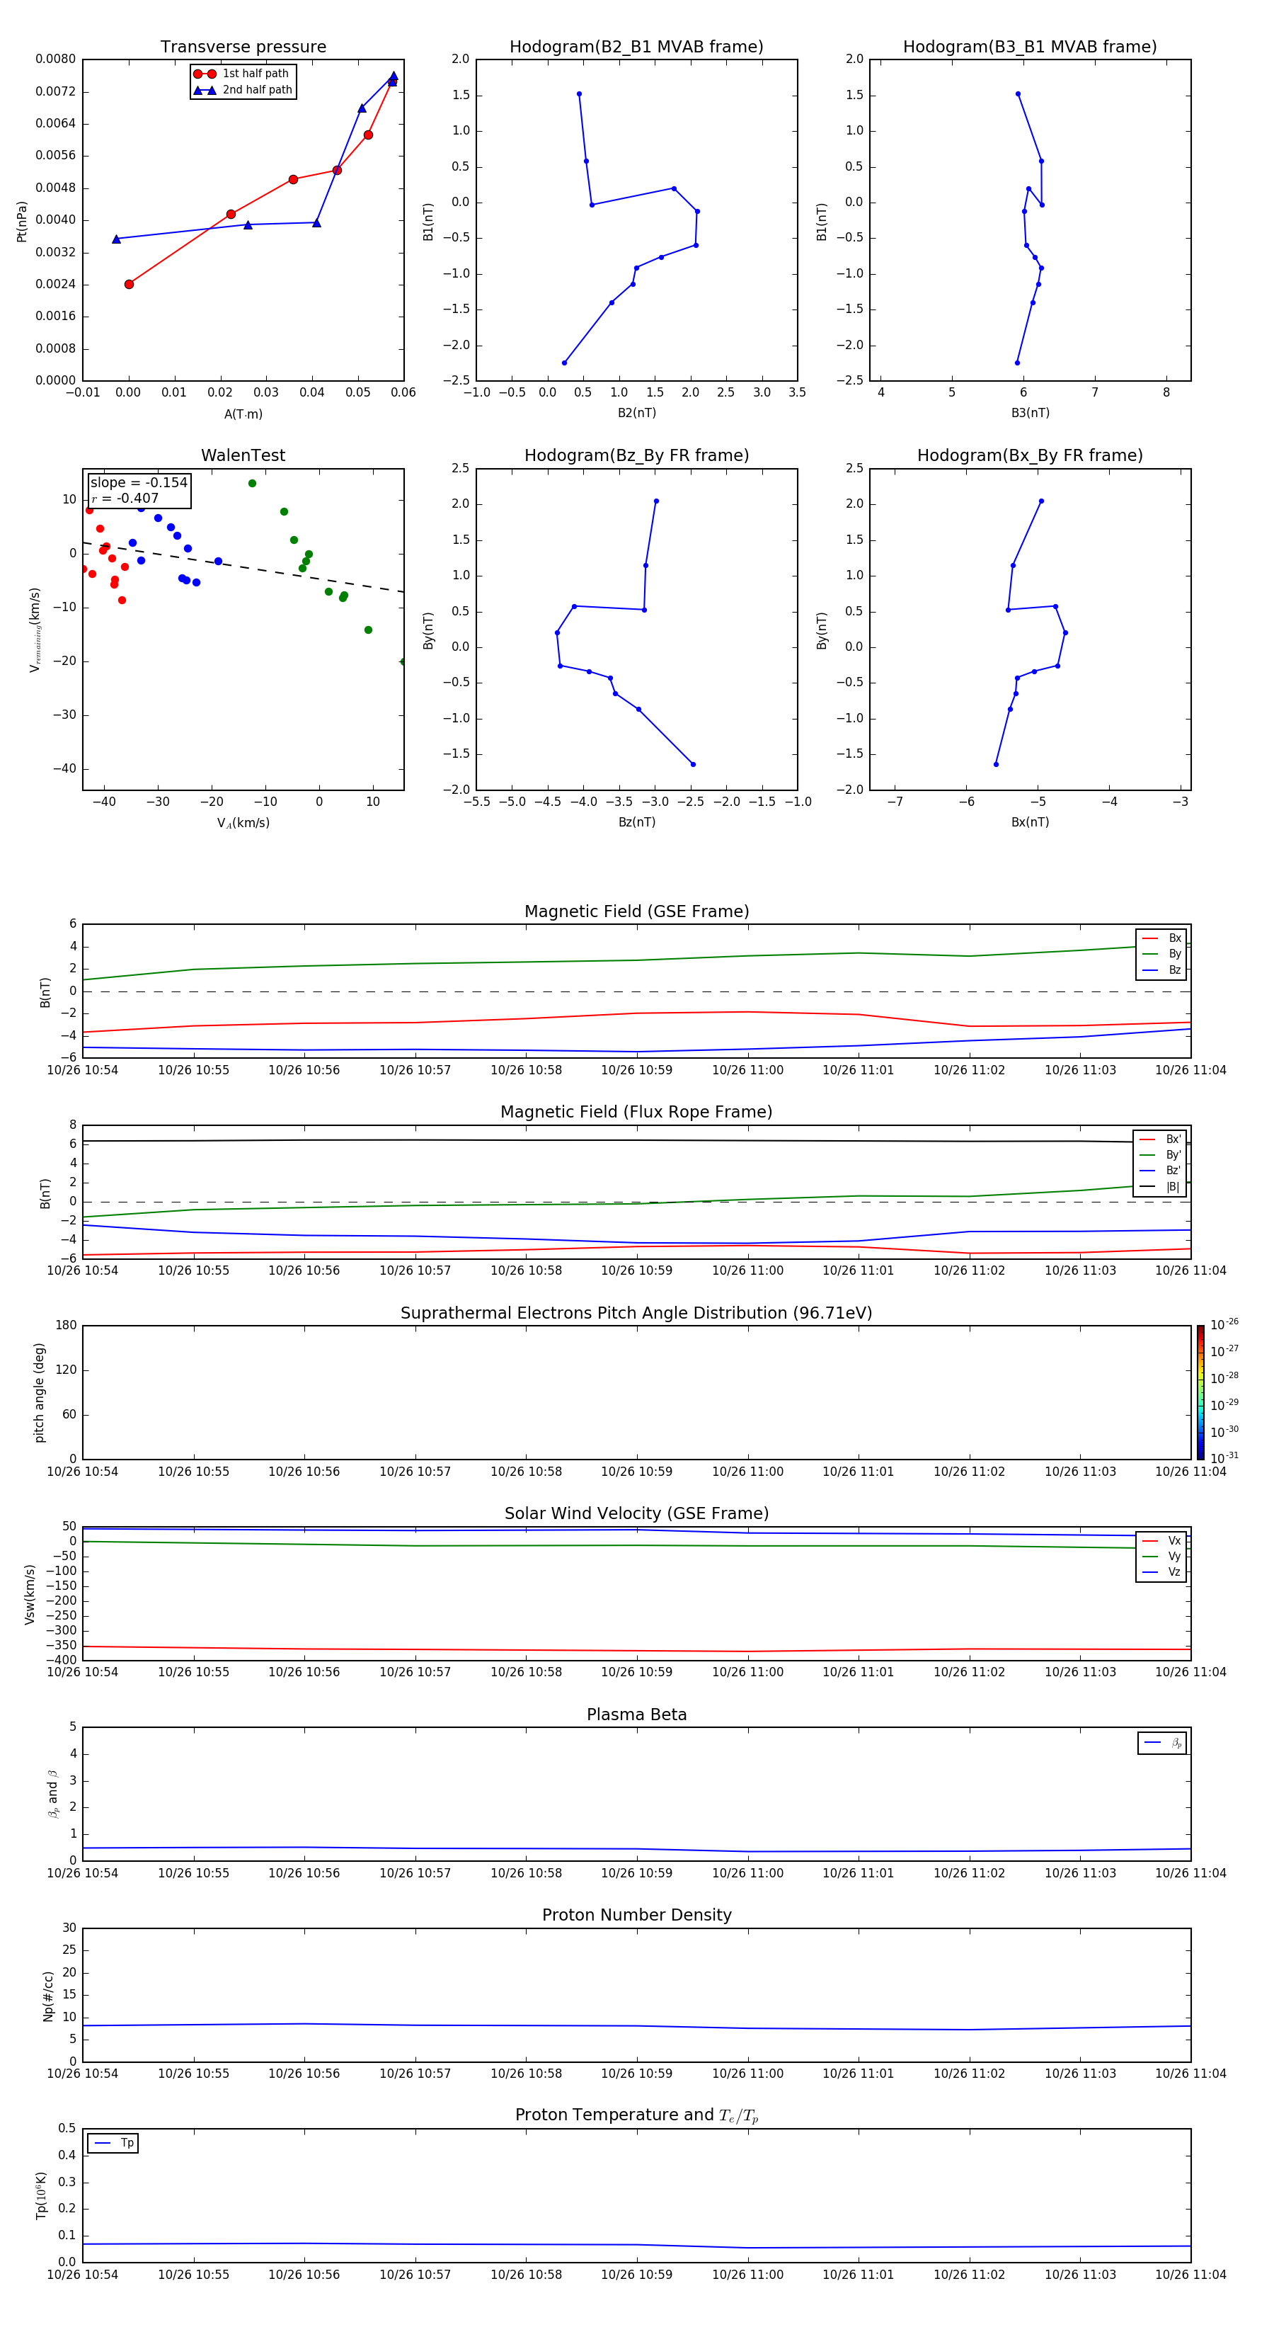Screen dimensions: 1274x2337
Task: Click the 'A(T·m)' x-axis label
Action: point(243,414)
